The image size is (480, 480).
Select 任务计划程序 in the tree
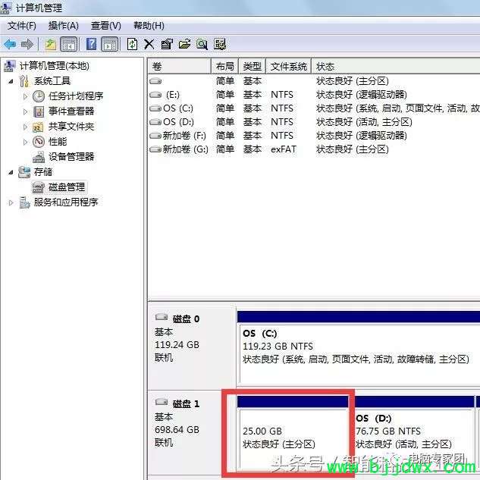click(x=76, y=96)
